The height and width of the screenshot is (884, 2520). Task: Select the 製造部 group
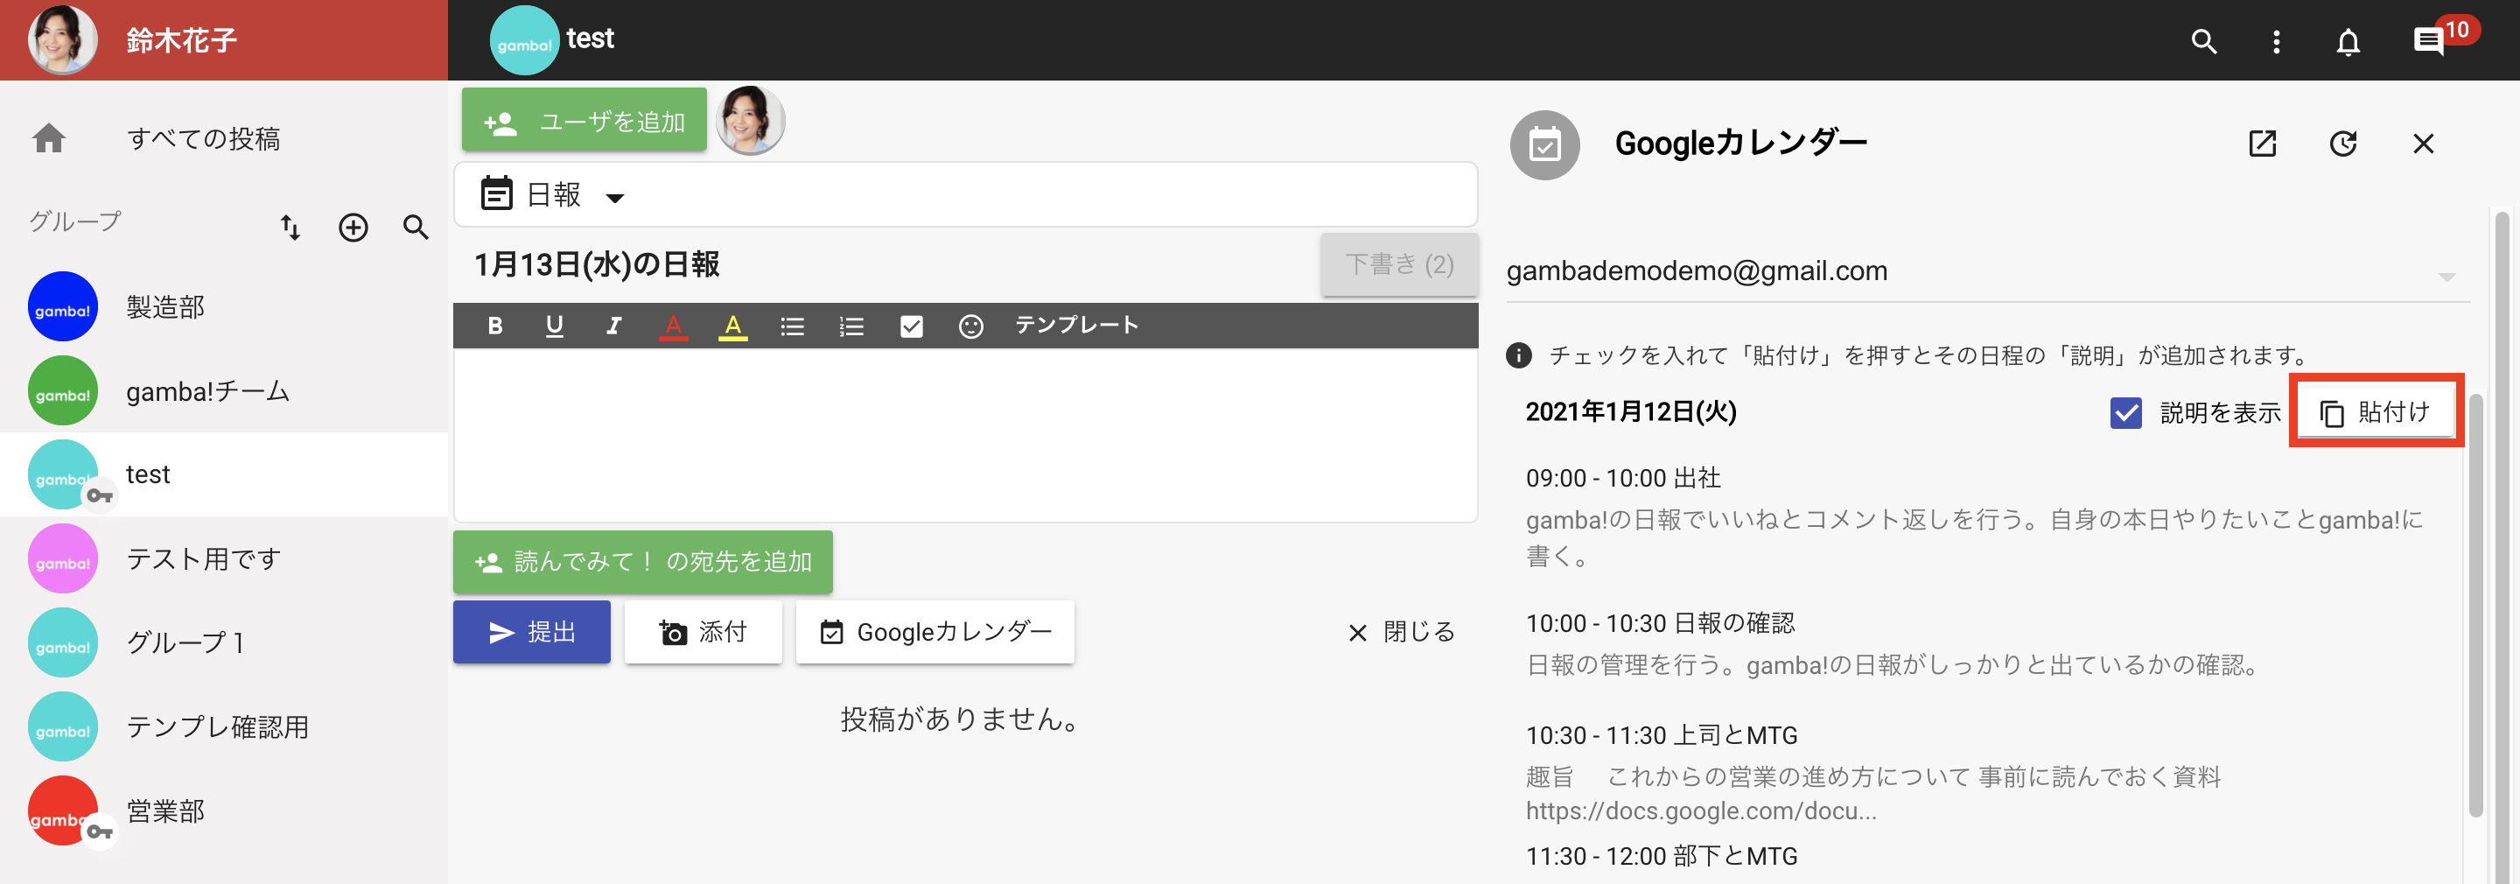(x=224, y=306)
